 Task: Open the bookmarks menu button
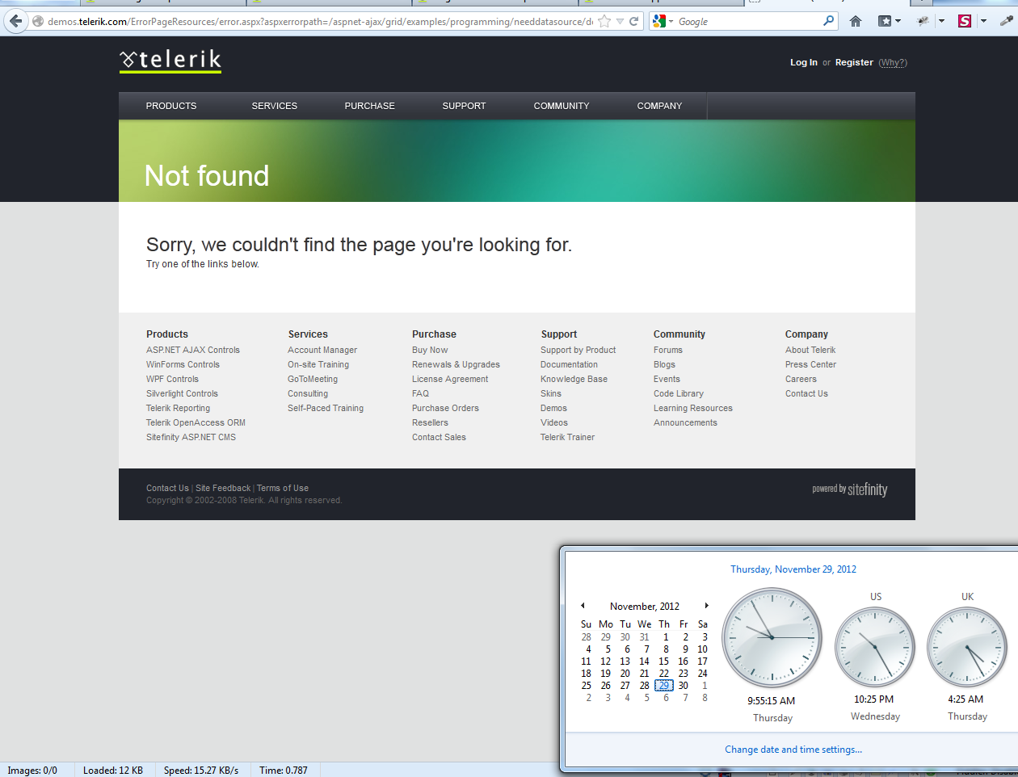coord(890,22)
